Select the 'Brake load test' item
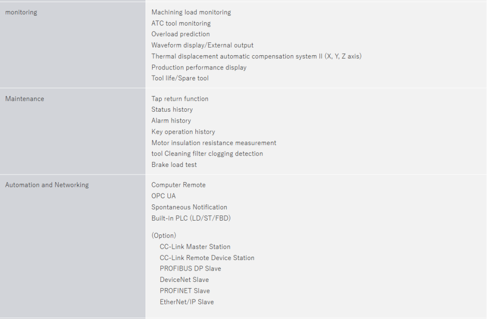The width and height of the screenshot is (487, 319). tap(174, 164)
